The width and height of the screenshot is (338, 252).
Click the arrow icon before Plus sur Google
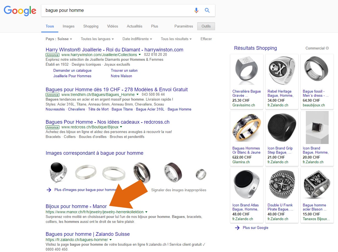[237, 228]
